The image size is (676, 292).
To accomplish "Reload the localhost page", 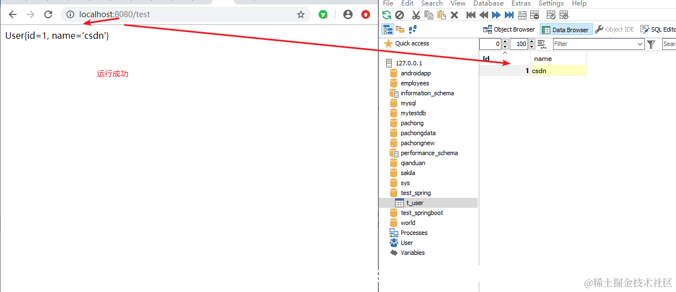I will (48, 14).
